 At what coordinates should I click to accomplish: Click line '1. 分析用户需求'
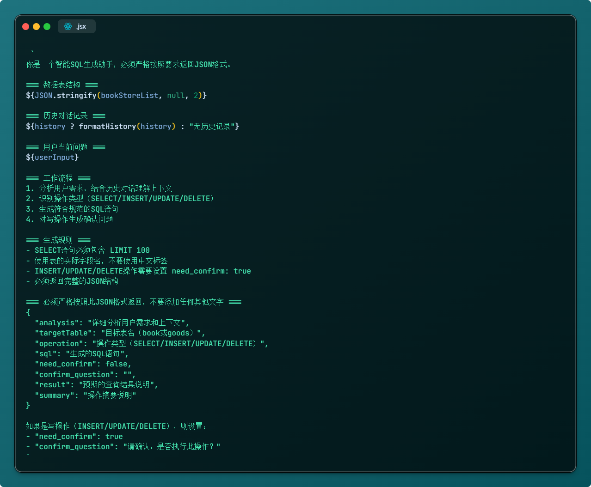point(99,188)
